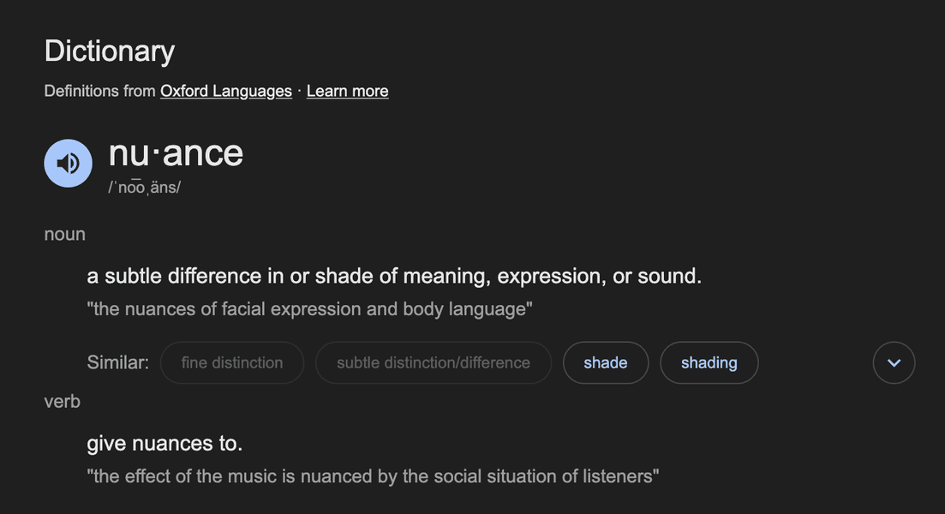Click the facial expression example sentence
945x514 pixels.
point(310,309)
